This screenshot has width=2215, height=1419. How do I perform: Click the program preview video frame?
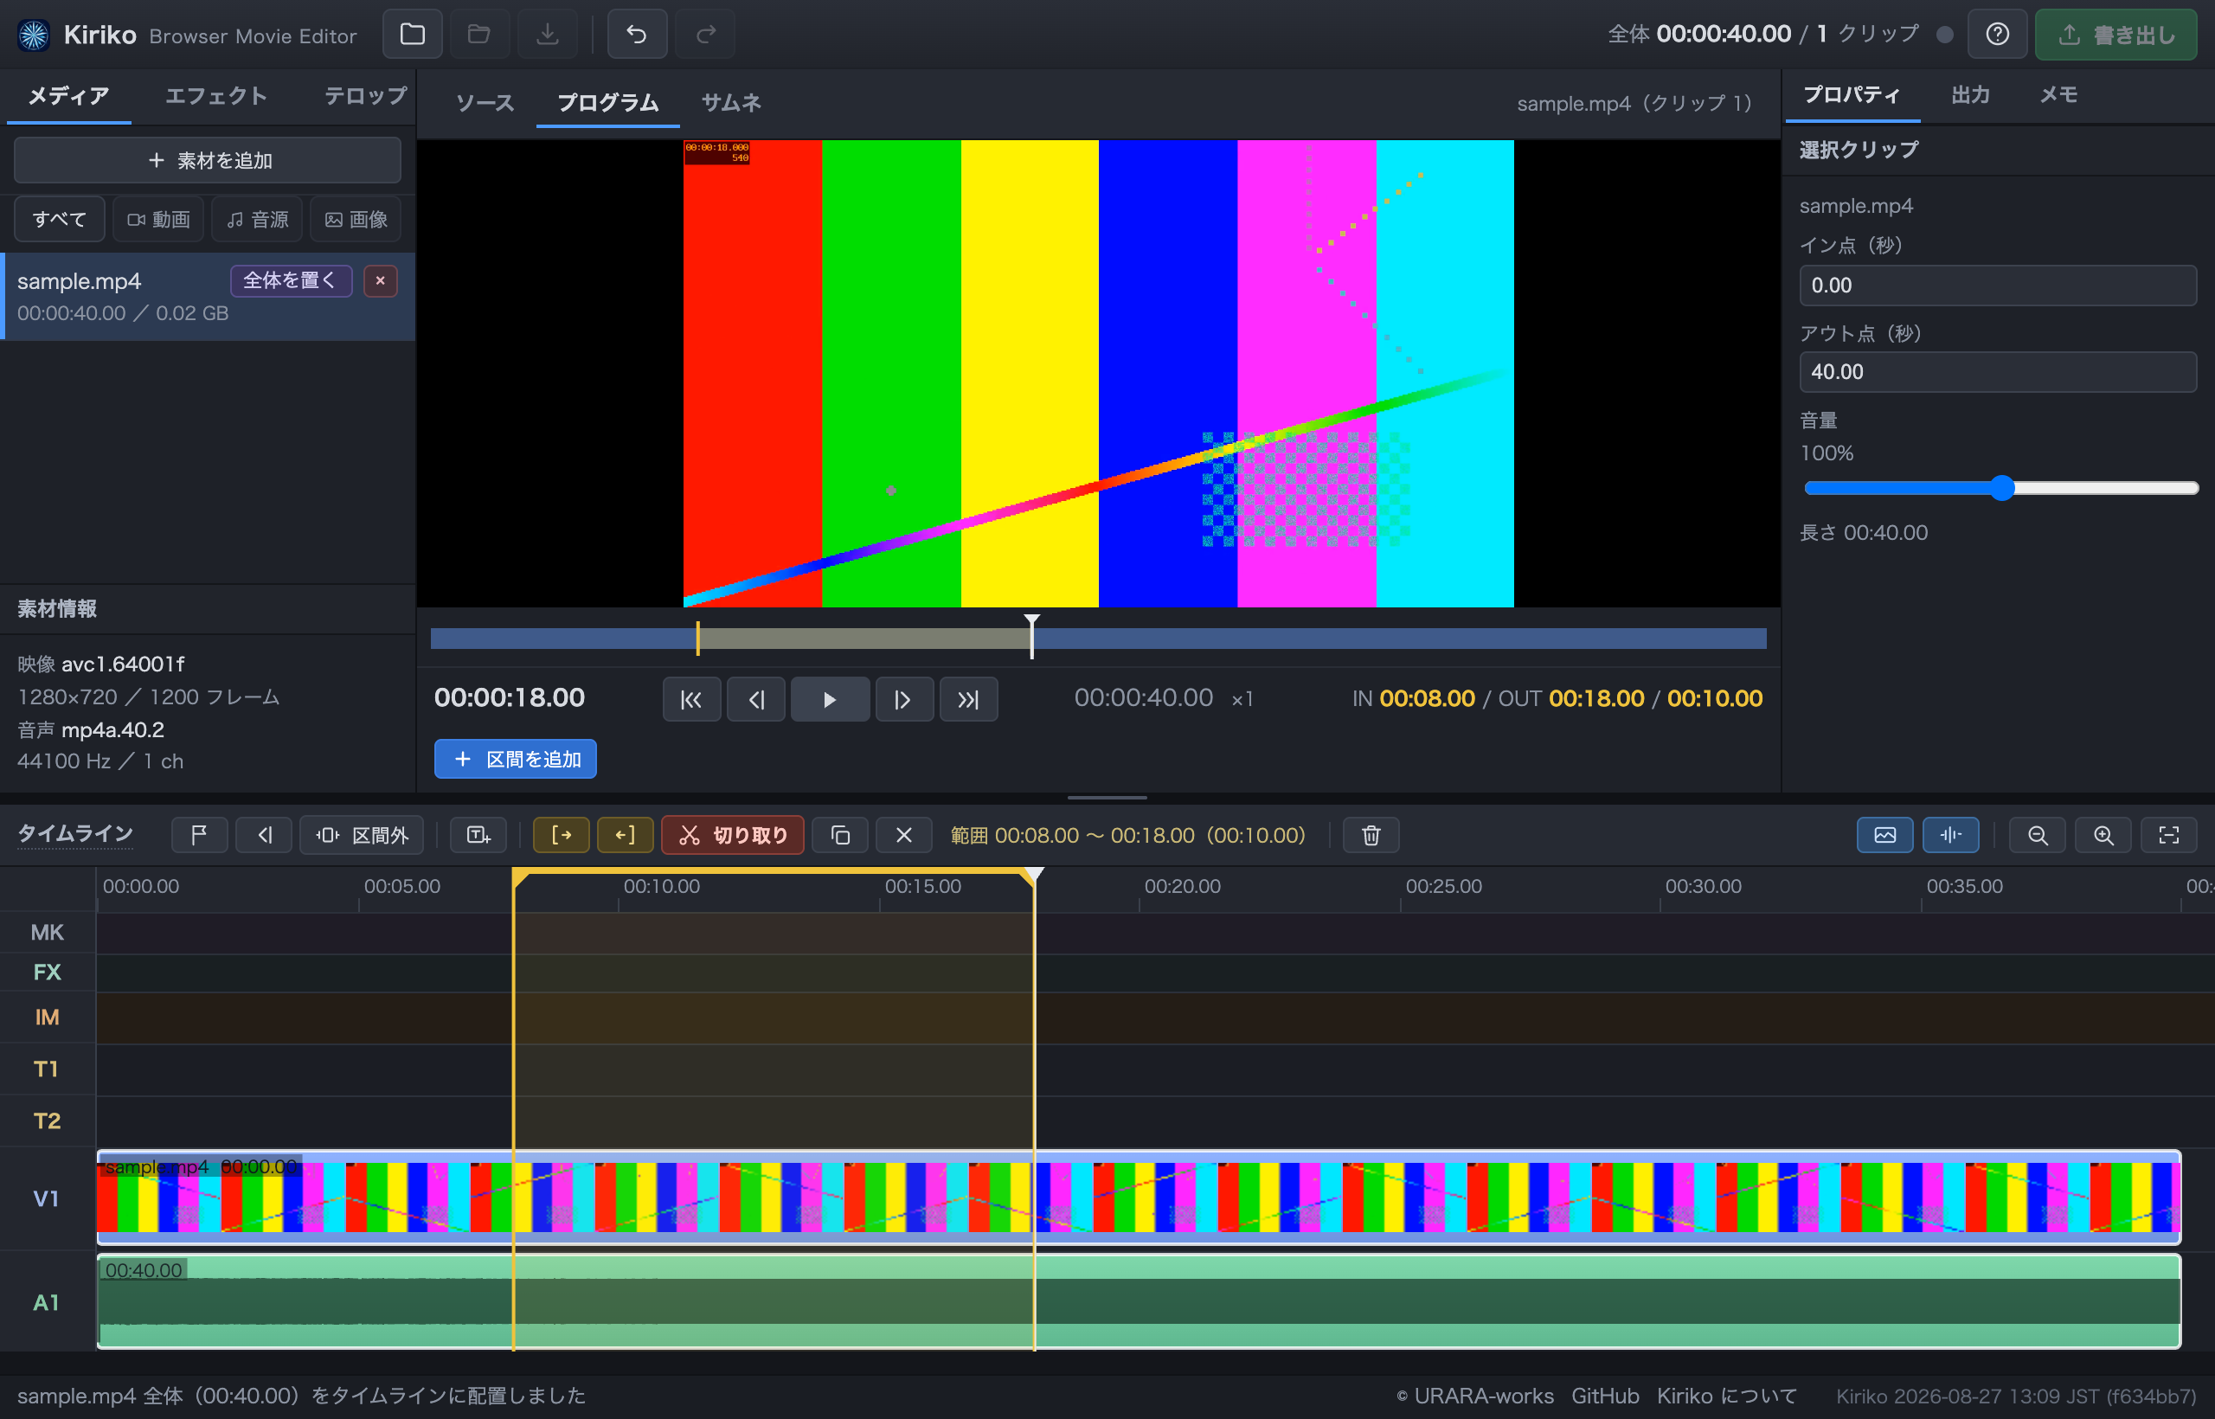(x=1098, y=373)
